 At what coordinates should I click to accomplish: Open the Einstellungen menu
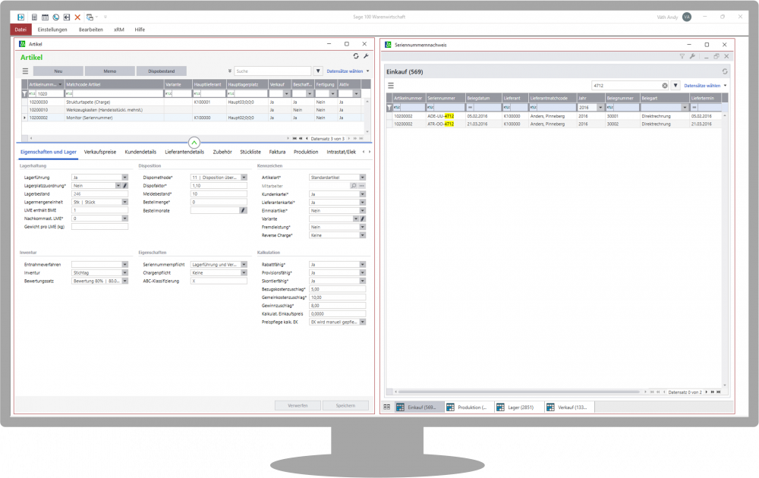click(x=52, y=30)
